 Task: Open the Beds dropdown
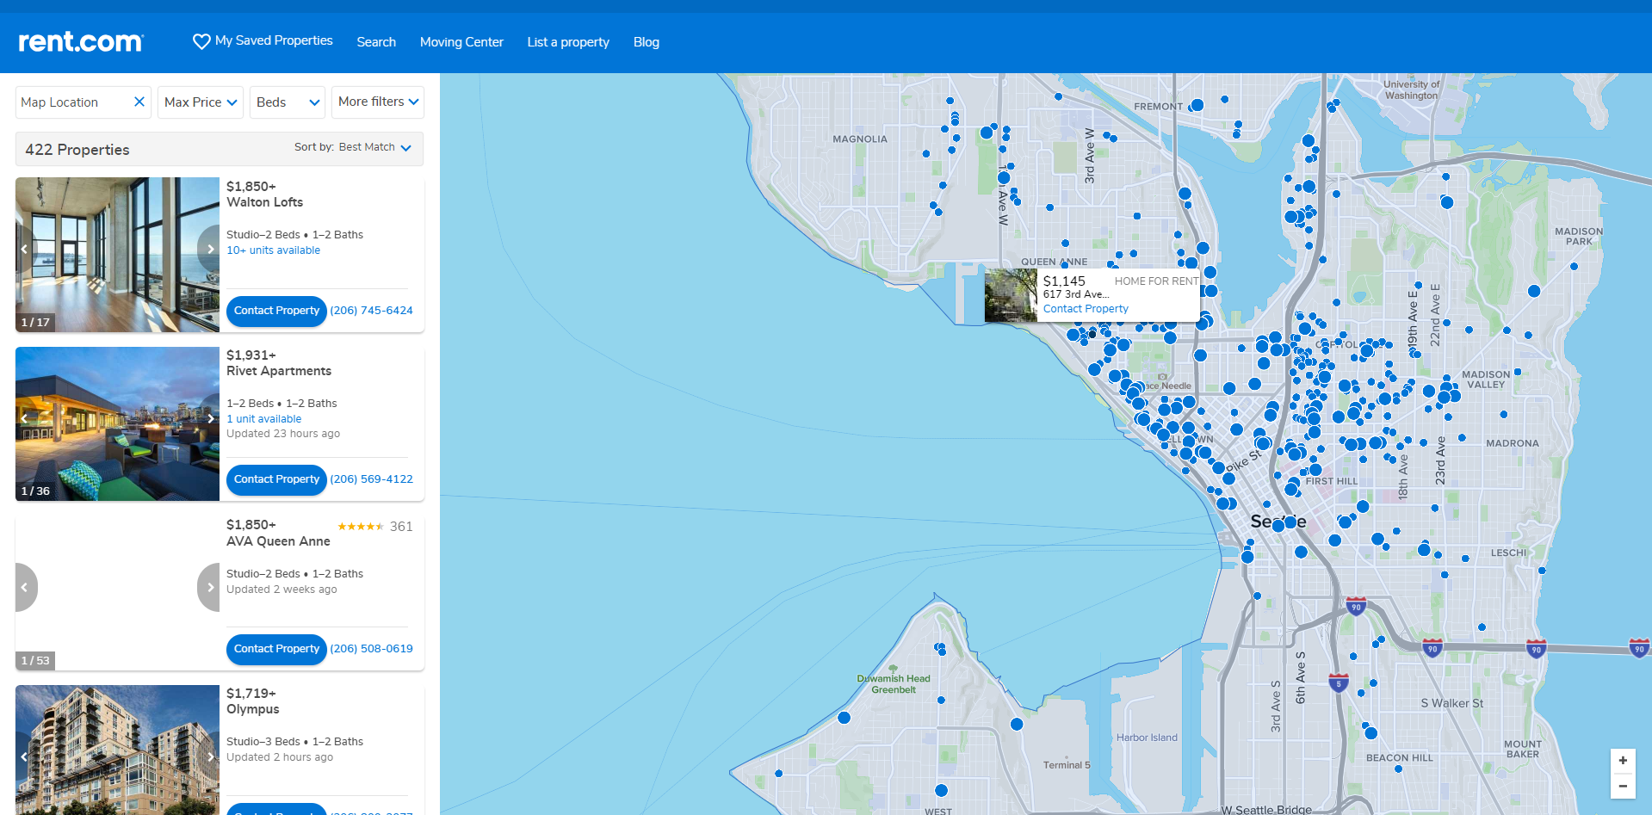click(x=288, y=102)
